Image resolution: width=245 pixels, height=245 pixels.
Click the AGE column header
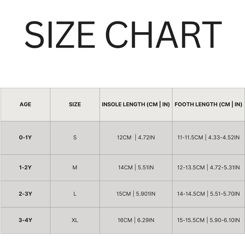25,104
